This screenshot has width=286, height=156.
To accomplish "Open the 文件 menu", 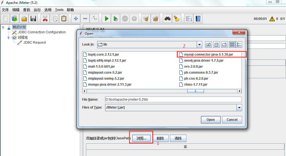I will [5, 10].
